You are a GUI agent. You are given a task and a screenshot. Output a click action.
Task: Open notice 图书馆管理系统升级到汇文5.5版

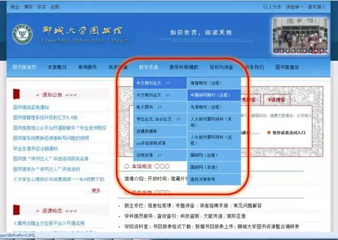pyautogui.click(x=45, y=118)
